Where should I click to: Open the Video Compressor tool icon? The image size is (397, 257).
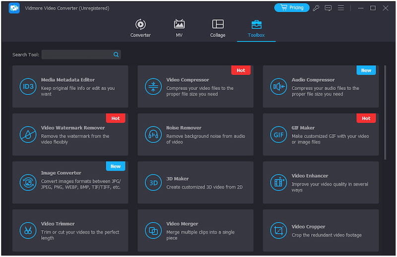153,87
